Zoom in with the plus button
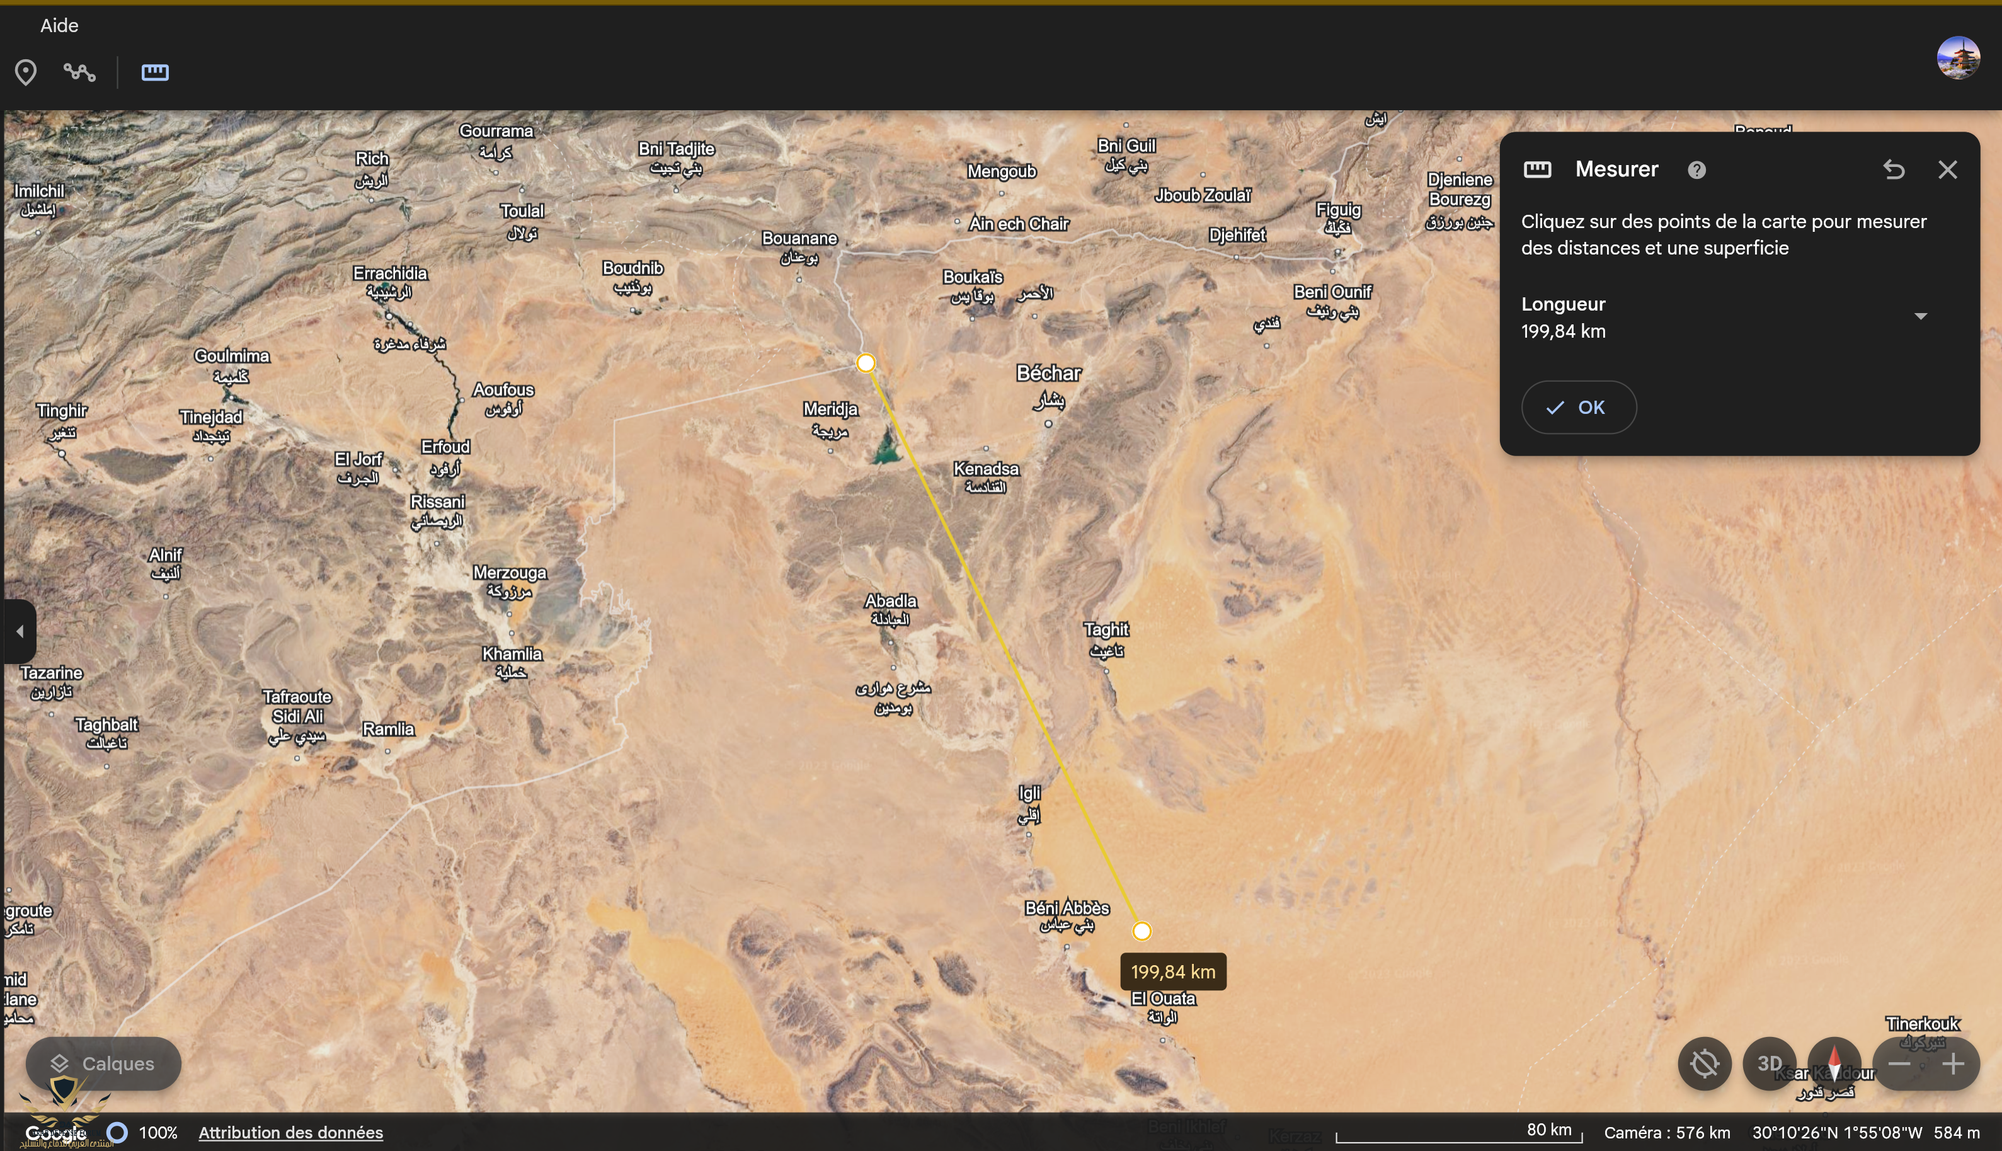2002x1151 pixels. tap(1953, 1064)
